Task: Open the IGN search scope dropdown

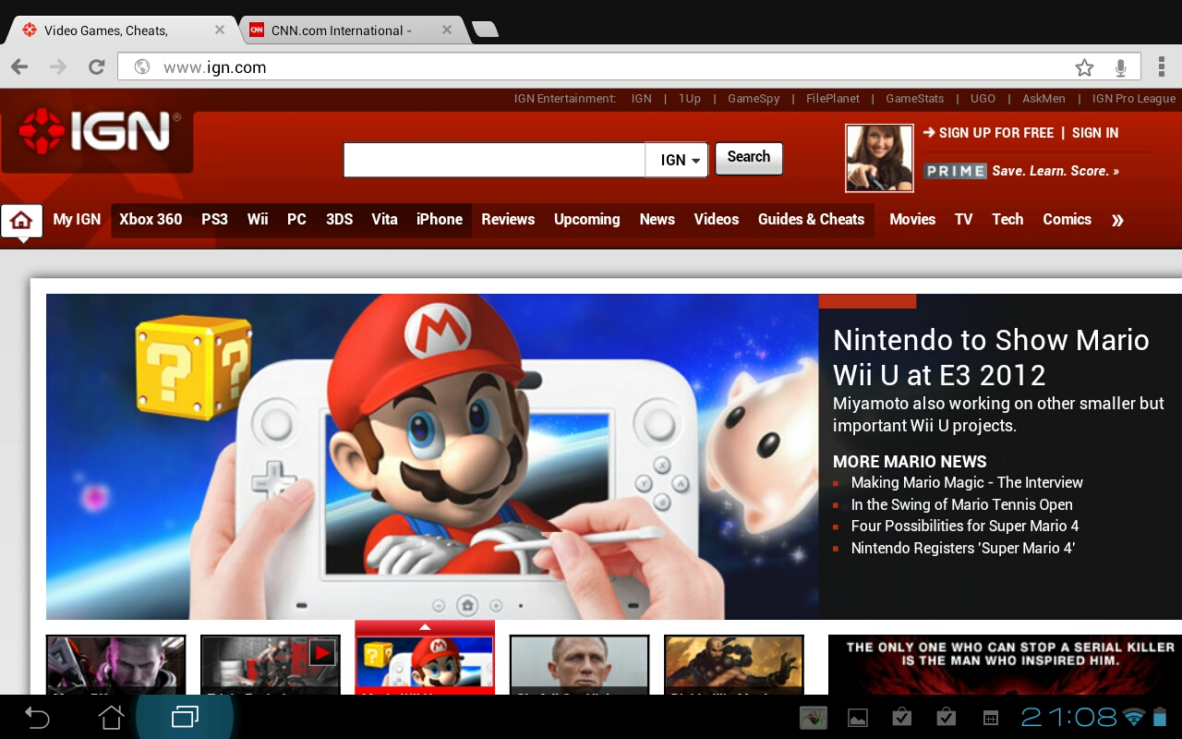Action: 677,160
